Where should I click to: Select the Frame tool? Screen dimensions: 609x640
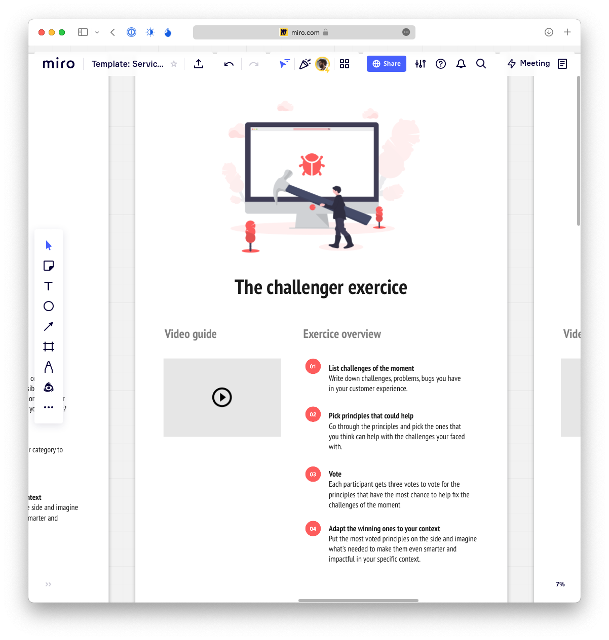[x=49, y=347]
